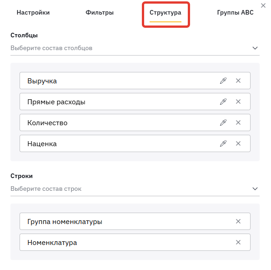The width and height of the screenshot is (271, 270).
Task: Open the Выберите состав столбцов selector
Action: [135, 48]
